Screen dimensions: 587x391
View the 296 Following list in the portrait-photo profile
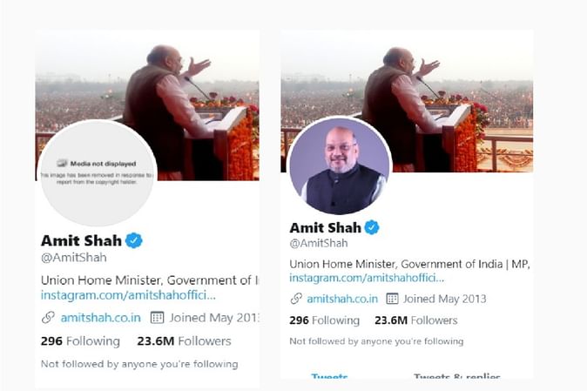(x=324, y=320)
